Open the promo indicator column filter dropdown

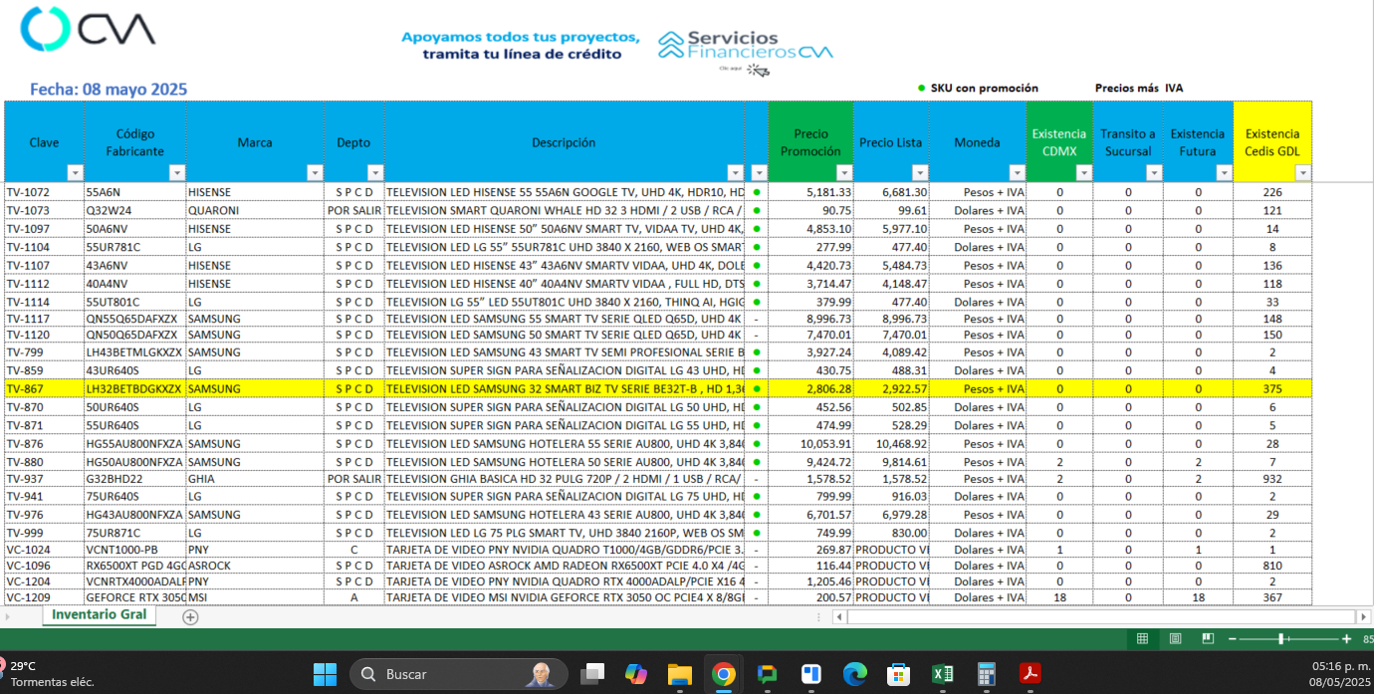pyautogui.click(x=760, y=172)
